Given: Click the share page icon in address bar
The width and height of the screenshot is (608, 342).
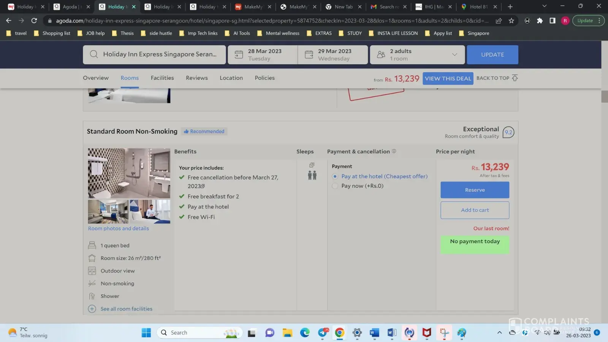Looking at the screenshot, I should click(499, 21).
